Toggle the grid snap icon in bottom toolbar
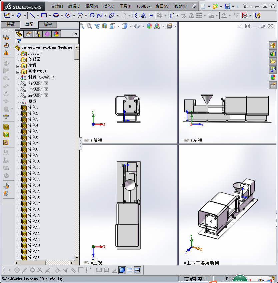Image resolution: width=278 pixels, height=283 pixels. (x=107, y=270)
